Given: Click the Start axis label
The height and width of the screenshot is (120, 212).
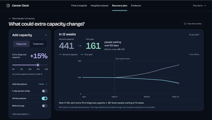Looking at the screenshot, I should coord(84,97).
